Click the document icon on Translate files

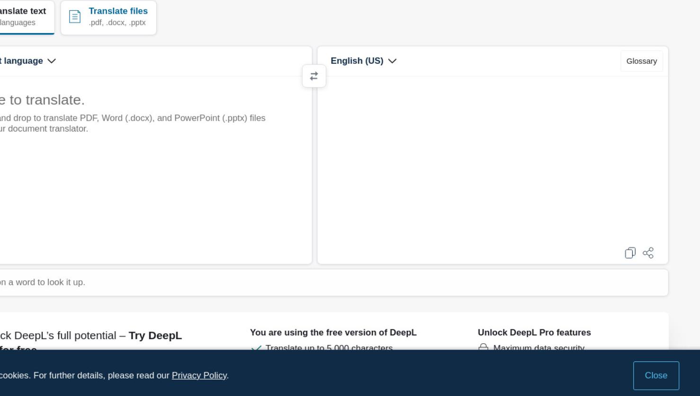point(75,17)
